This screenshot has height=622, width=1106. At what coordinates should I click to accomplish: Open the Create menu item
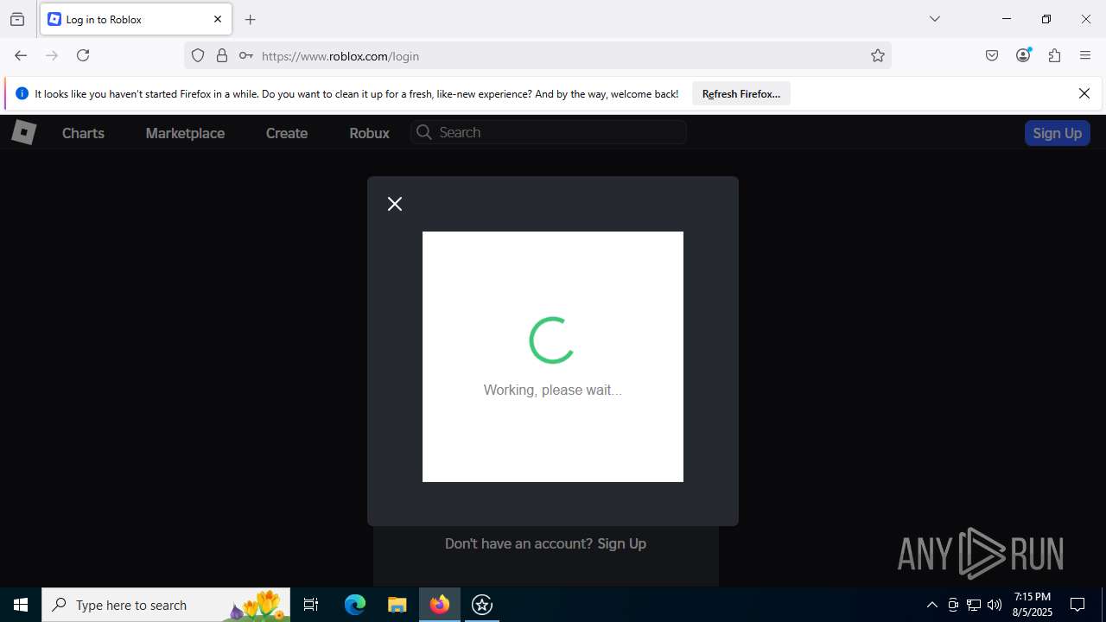point(287,133)
